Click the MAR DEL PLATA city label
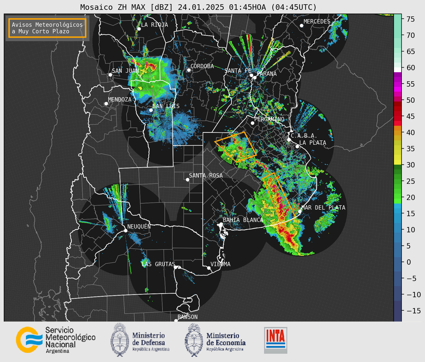Image resolution: width=425 pixels, height=362 pixels. click(x=323, y=208)
